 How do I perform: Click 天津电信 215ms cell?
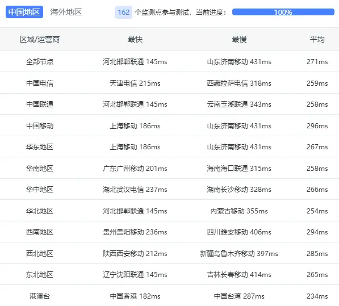pos(135,83)
